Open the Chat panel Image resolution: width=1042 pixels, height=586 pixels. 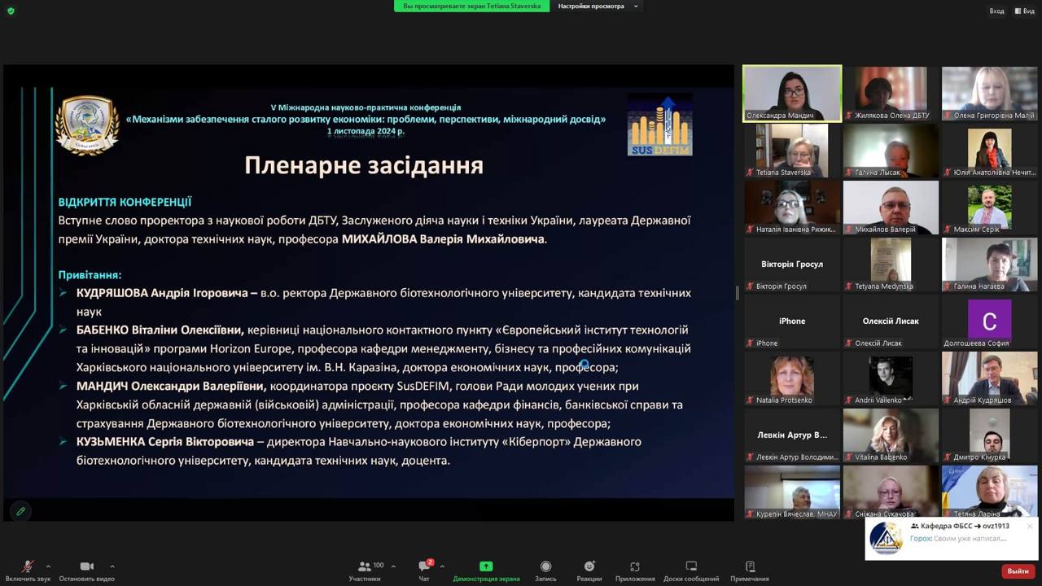coord(424,570)
